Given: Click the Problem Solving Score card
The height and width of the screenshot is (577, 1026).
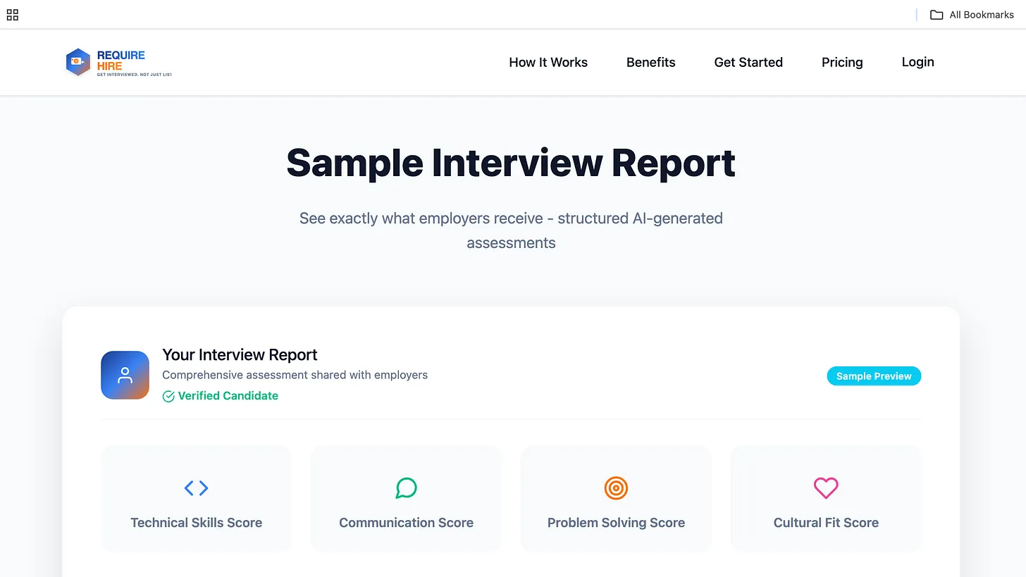Looking at the screenshot, I should 616,497.
